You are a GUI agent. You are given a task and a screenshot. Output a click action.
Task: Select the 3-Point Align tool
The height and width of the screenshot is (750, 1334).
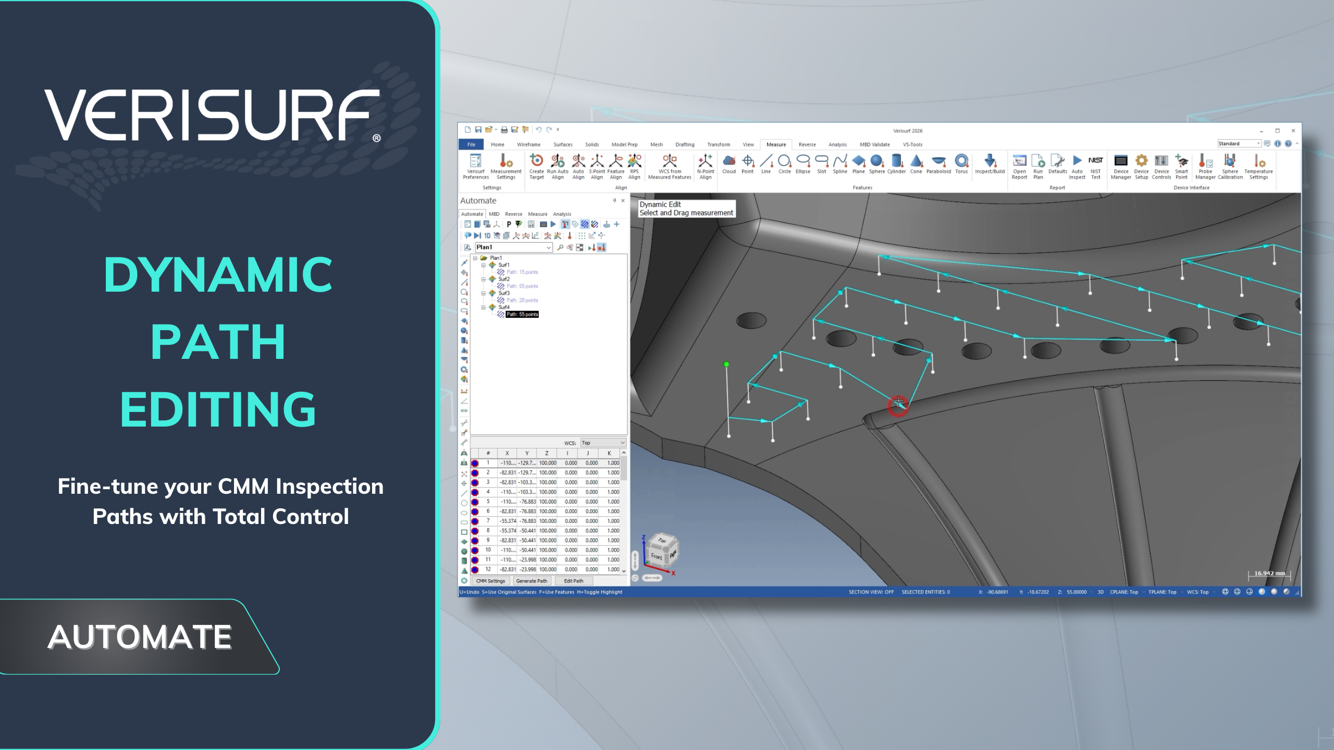click(x=597, y=167)
